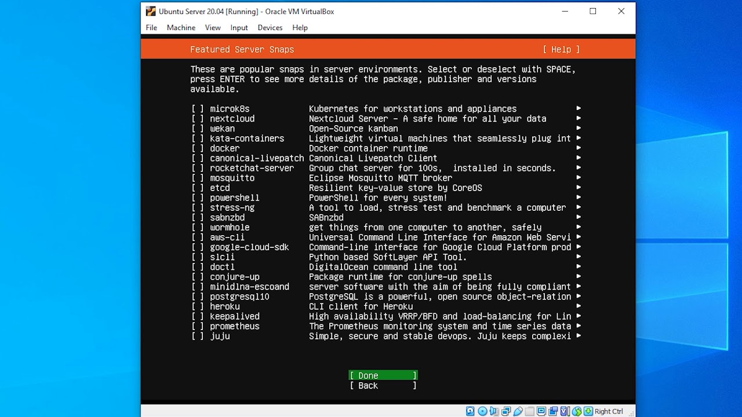Click the VirtualBox window title icon
Viewport: 742px width, 417px height.
click(151, 11)
